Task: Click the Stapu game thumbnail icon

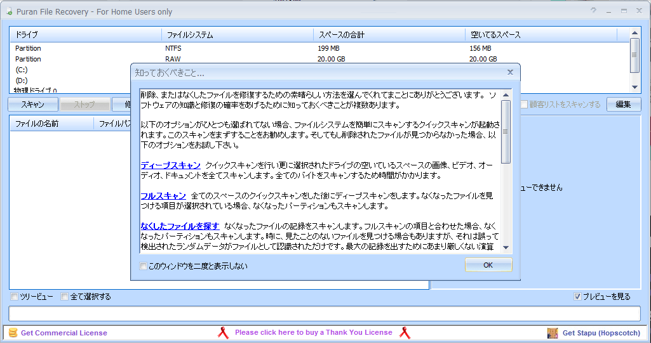Action: point(553,333)
